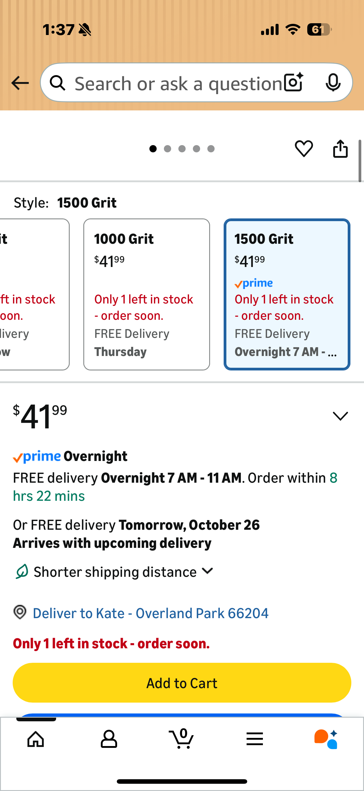
Task: Launch the Rufus AI assistant
Action: (x=326, y=739)
